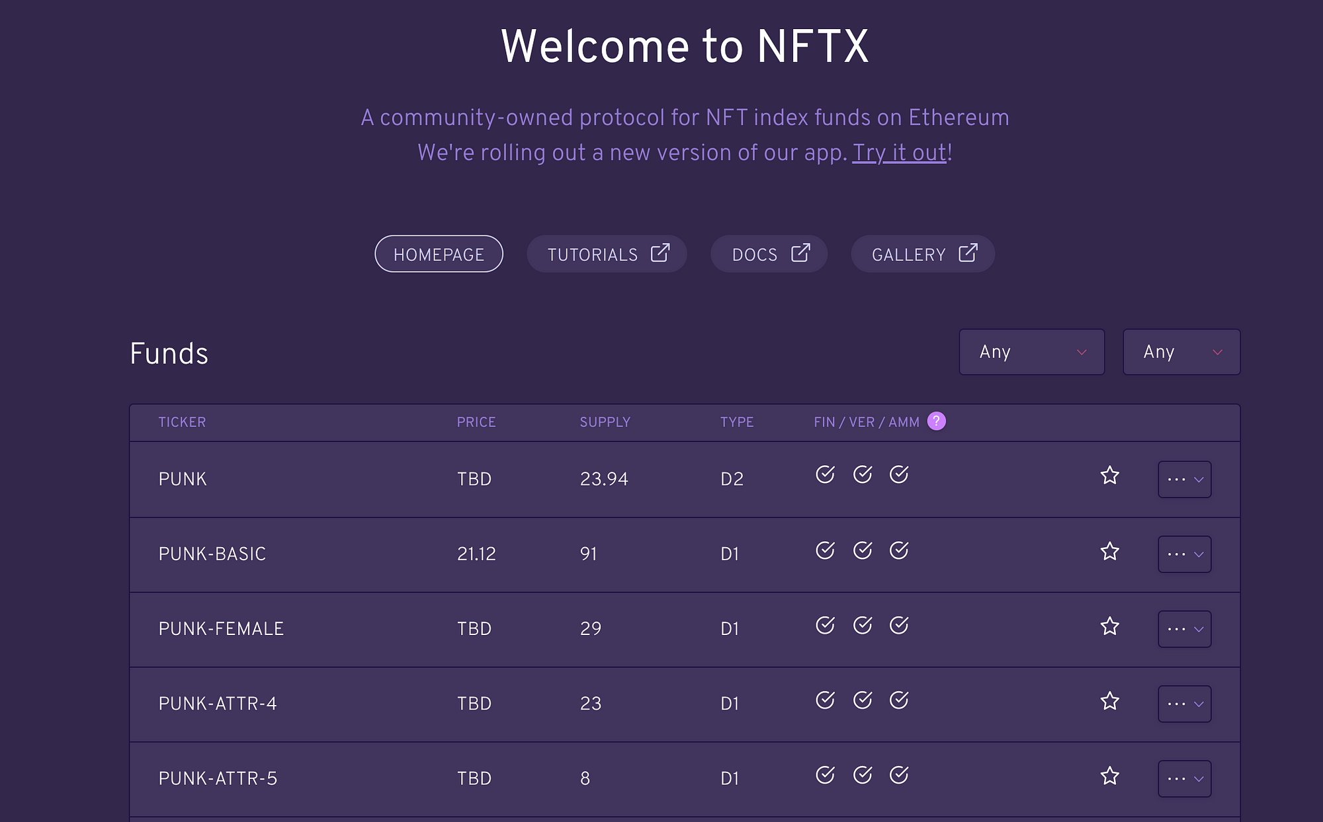Click the PUNK-FEMALE AMM check icon
Image resolution: width=1323 pixels, height=822 pixels.
coord(899,625)
